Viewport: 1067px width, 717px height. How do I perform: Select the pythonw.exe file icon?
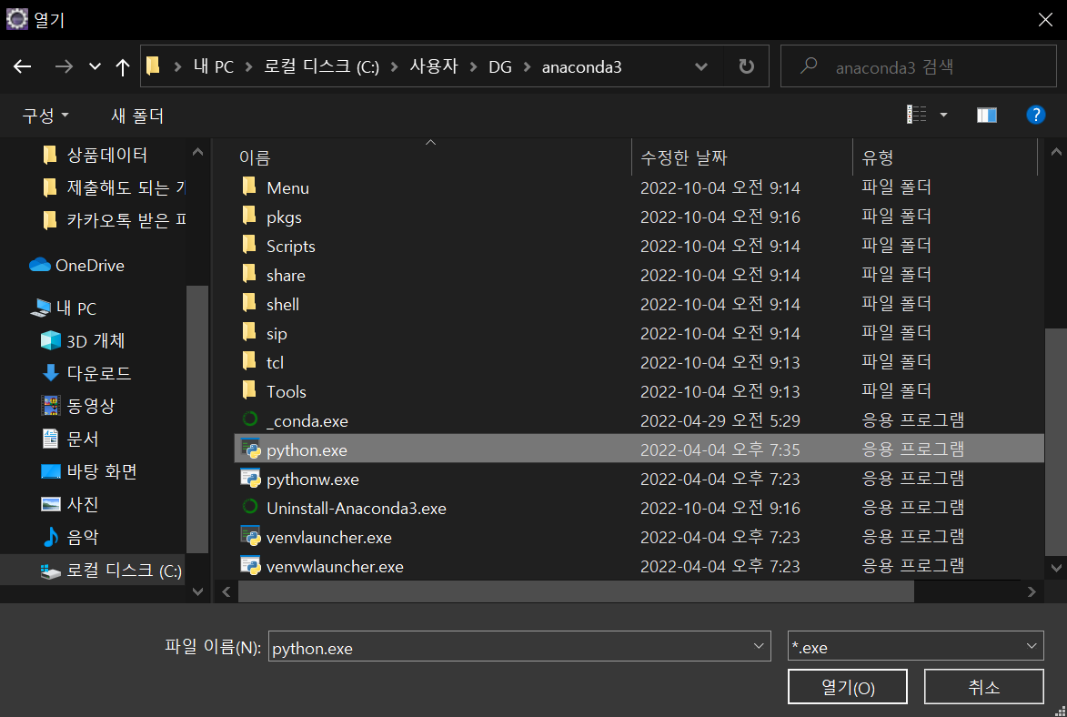(x=250, y=478)
